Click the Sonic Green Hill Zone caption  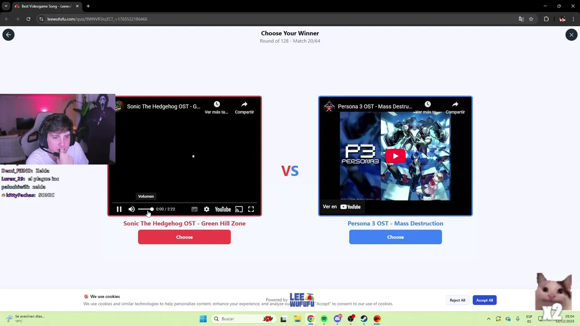click(x=184, y=223)
